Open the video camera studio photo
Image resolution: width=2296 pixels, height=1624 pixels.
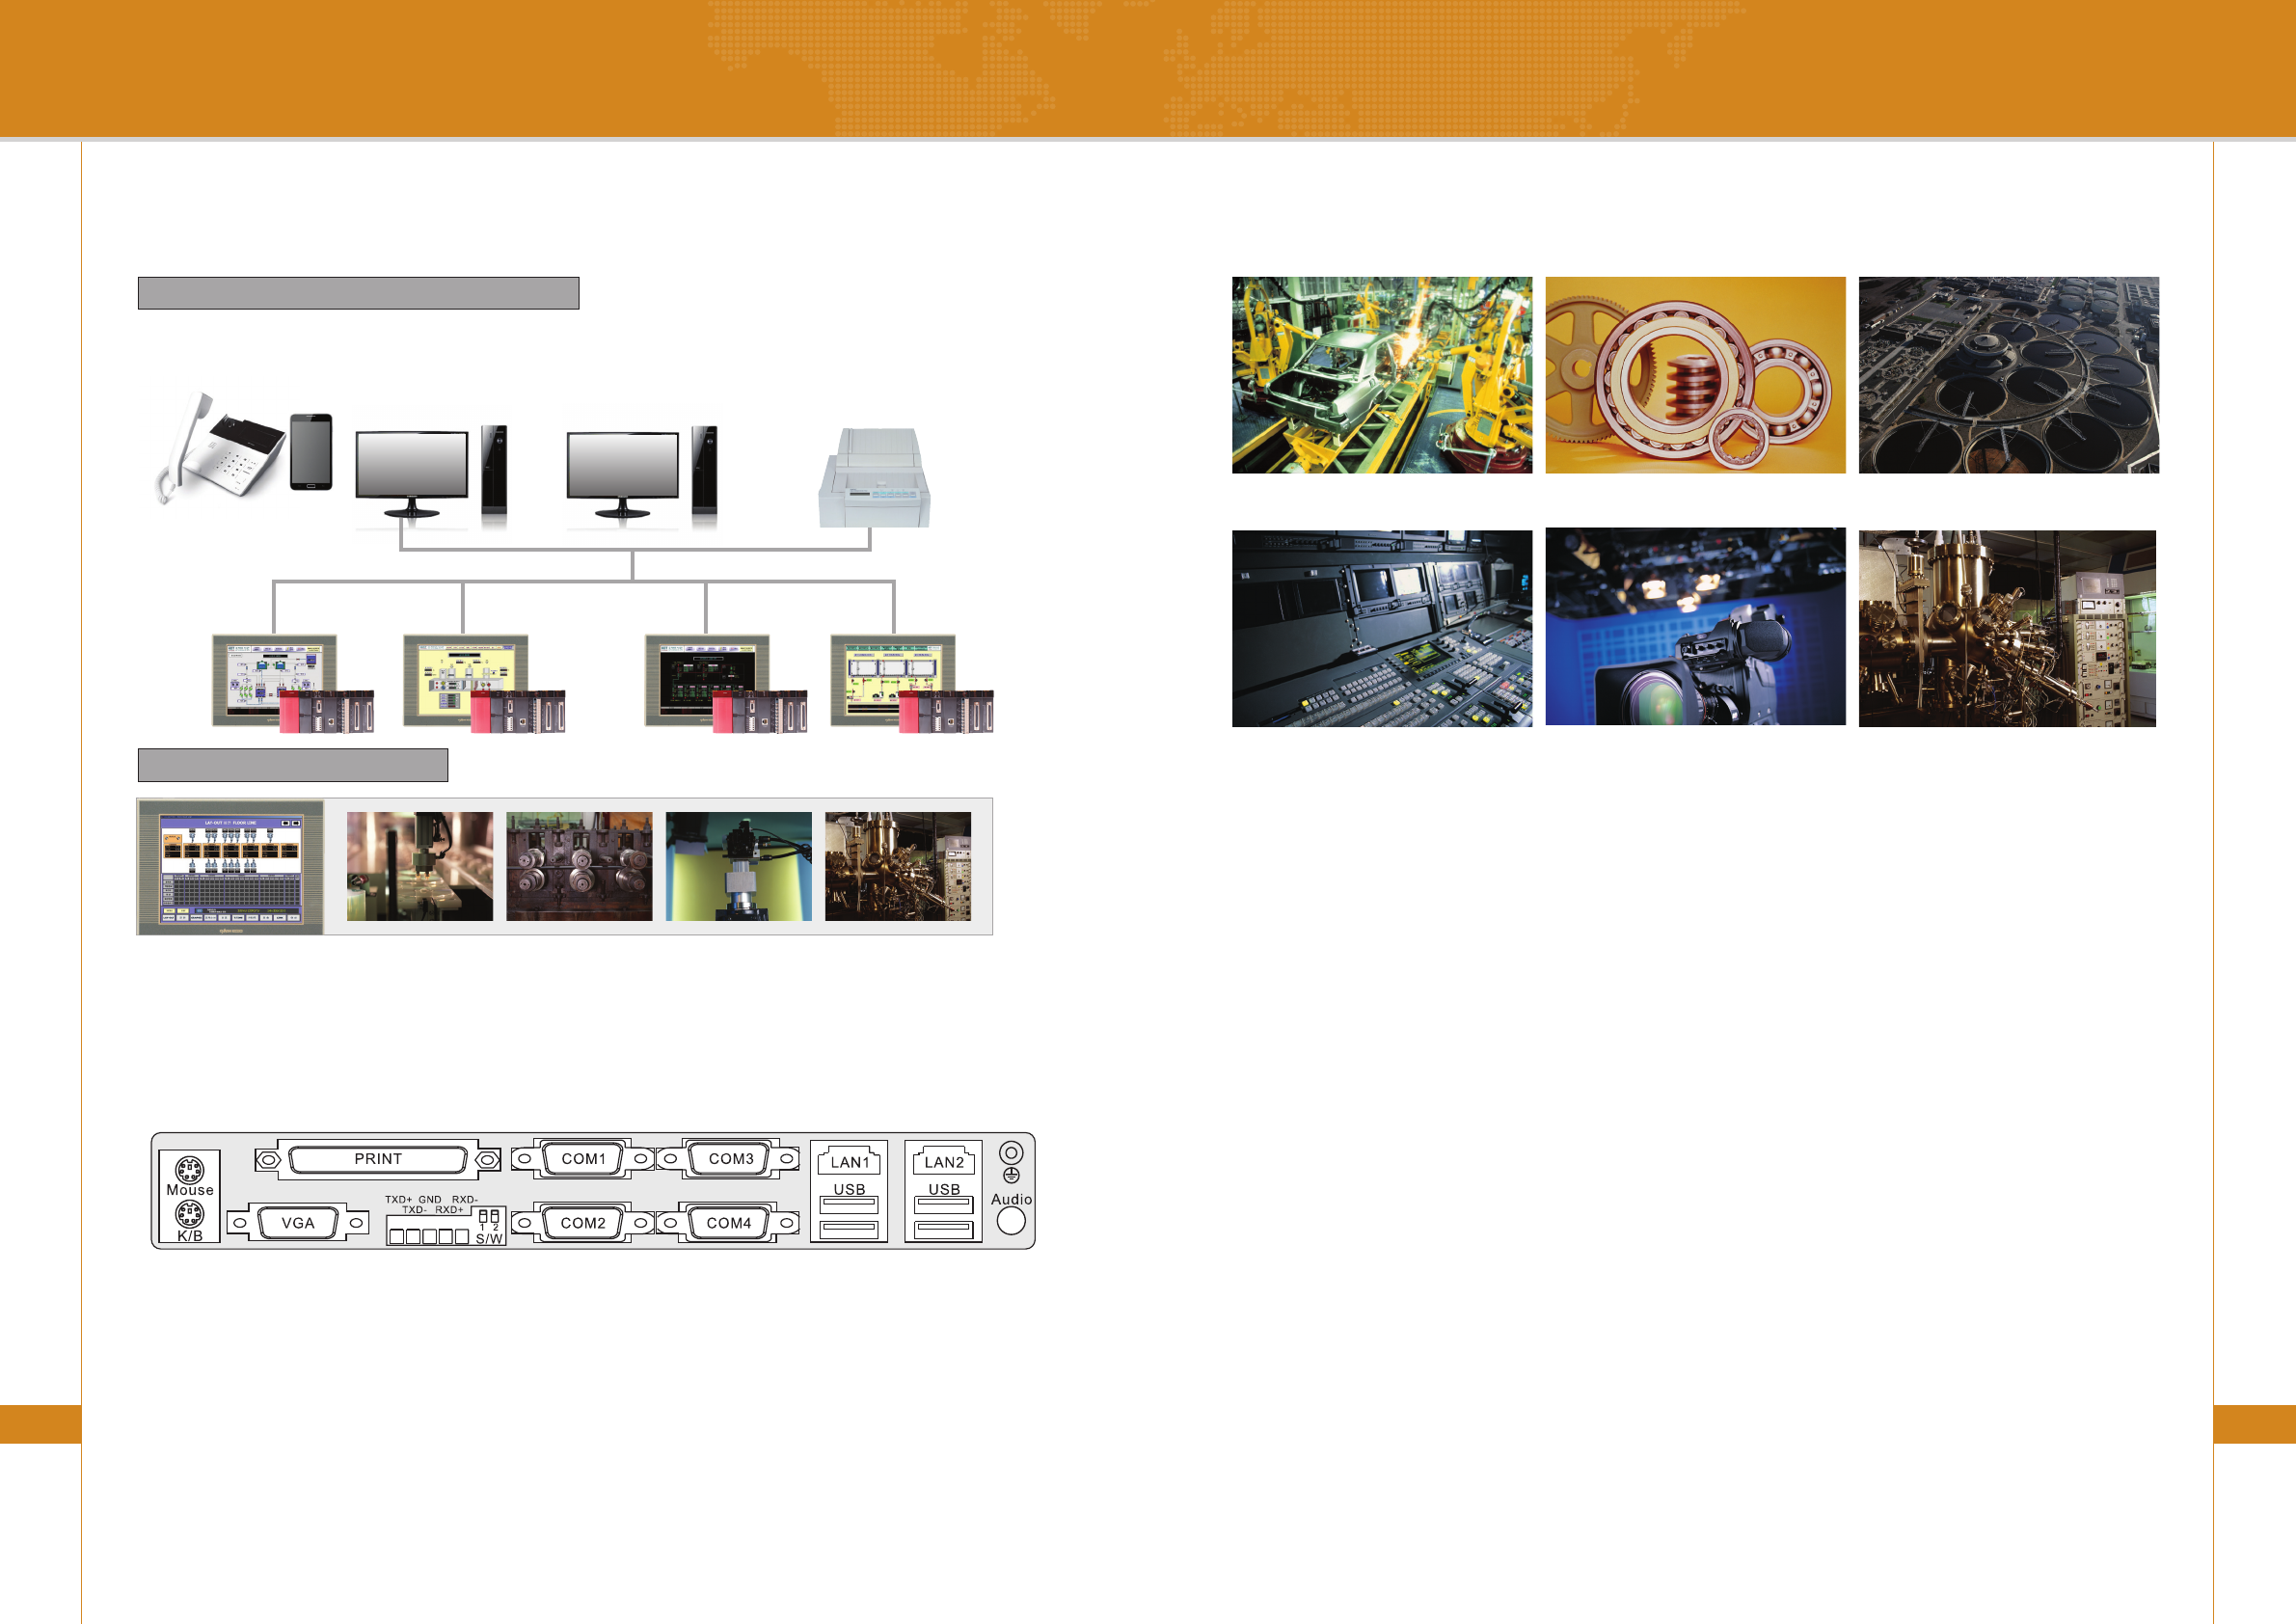(1695, 627)
